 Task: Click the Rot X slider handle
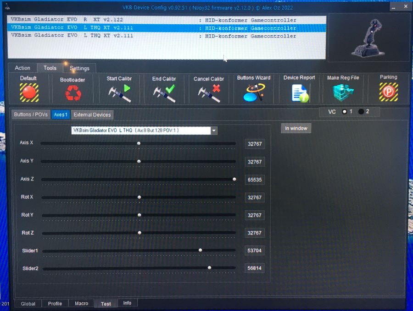[139, 197]
